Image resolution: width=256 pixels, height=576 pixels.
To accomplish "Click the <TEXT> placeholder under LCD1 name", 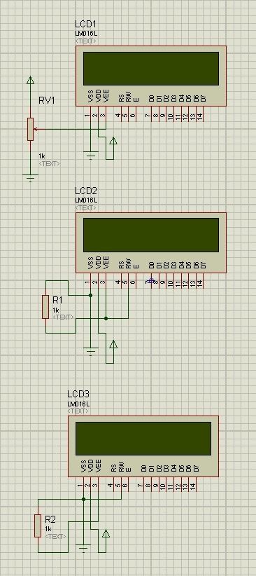I will point(86,41).
